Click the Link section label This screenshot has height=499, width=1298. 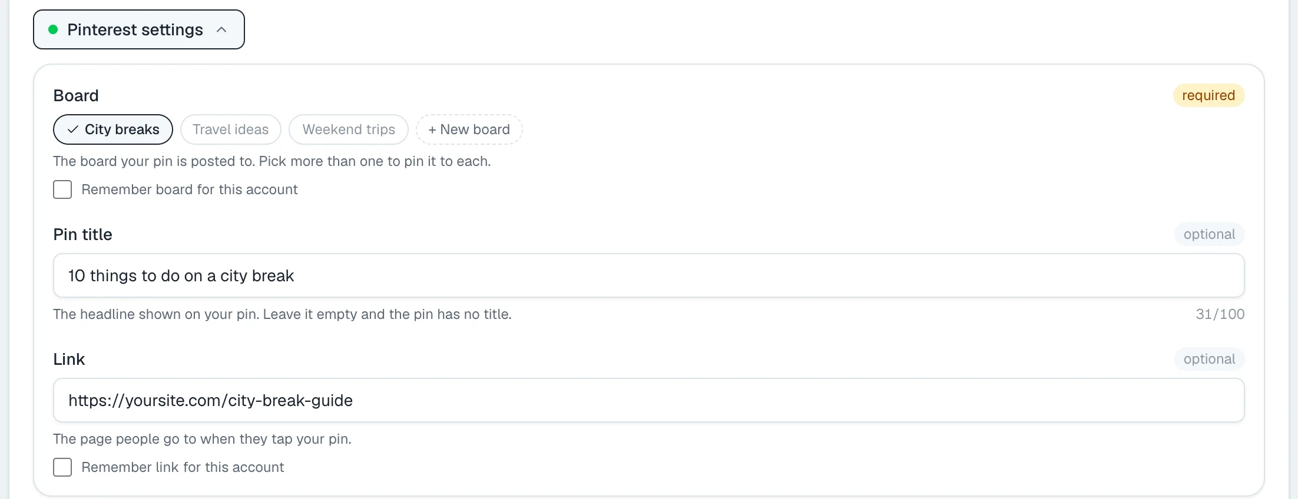pyautogui.click(x=69, y=359)
